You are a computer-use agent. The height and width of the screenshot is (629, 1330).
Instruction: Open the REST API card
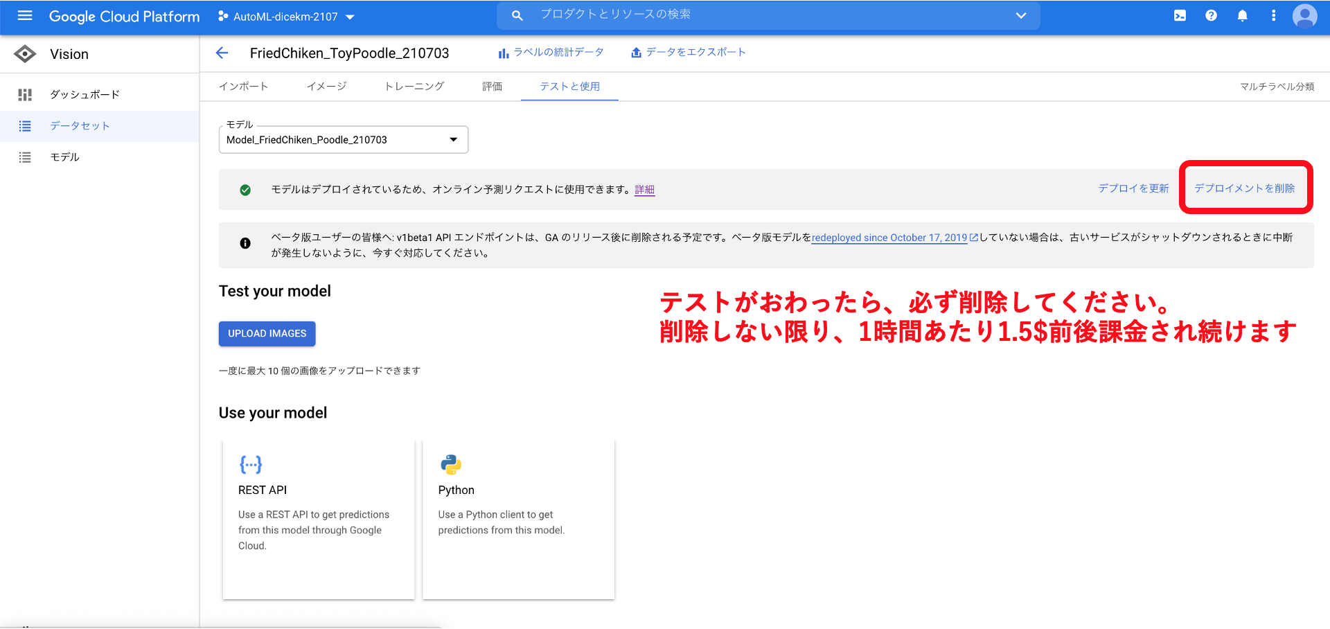pyautogui.click(x=319, y=519)
